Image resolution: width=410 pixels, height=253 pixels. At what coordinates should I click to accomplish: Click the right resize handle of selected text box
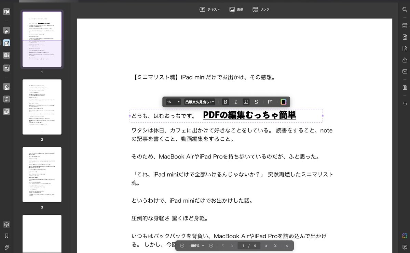tap(323, 116)
